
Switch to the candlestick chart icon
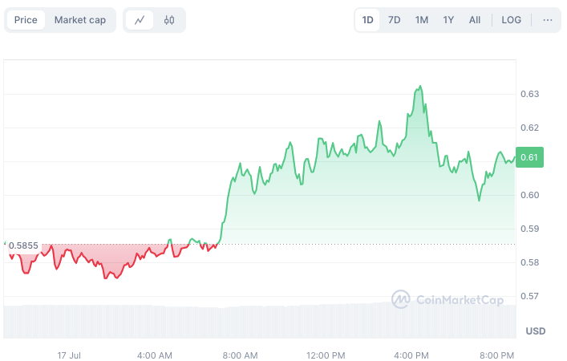(169, 20)
